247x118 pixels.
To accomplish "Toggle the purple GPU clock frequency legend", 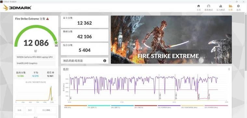I will (169, 107).
